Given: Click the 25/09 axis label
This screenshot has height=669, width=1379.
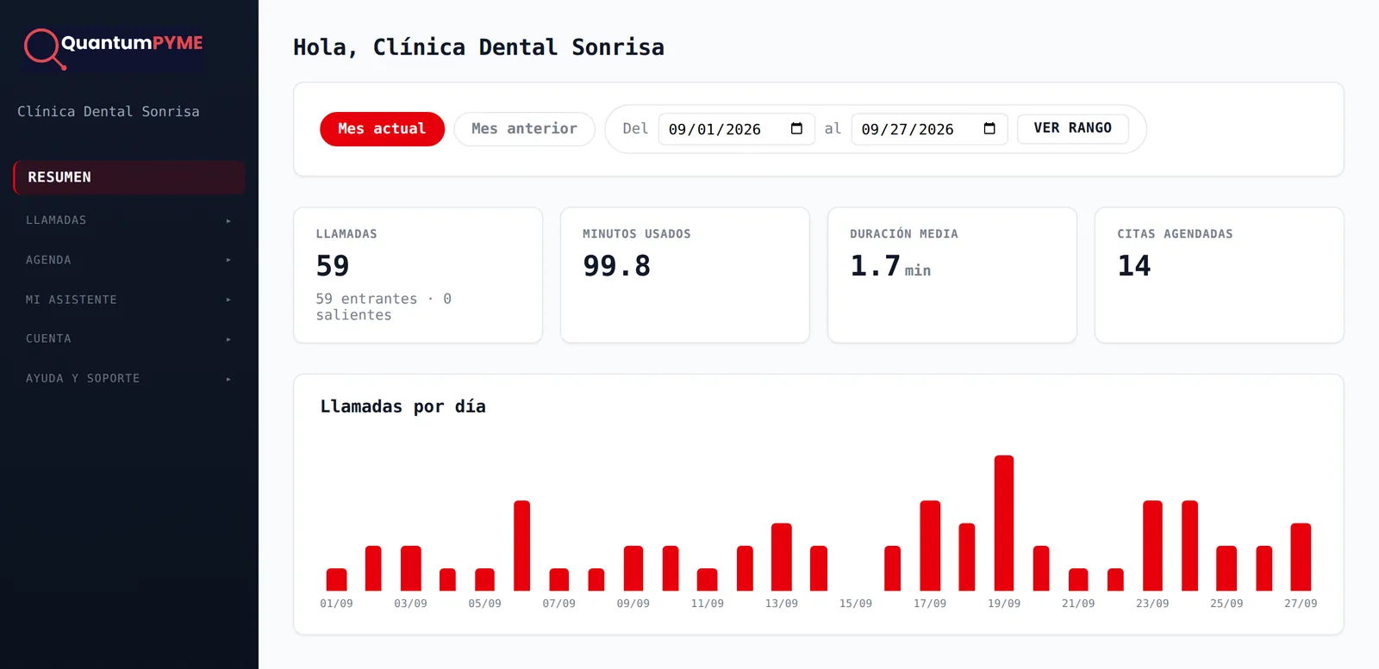Looking at the screenshot, I should point(1226,604).
